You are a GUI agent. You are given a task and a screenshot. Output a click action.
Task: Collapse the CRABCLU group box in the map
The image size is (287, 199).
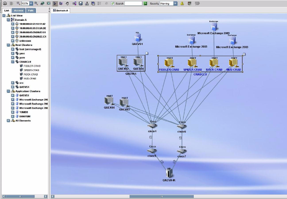[244, 54]
